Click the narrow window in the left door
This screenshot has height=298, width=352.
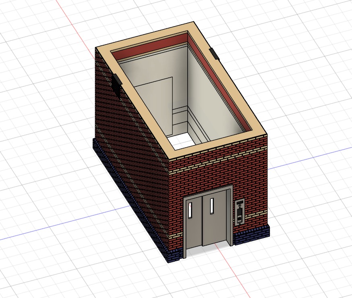tap(190, 210)
